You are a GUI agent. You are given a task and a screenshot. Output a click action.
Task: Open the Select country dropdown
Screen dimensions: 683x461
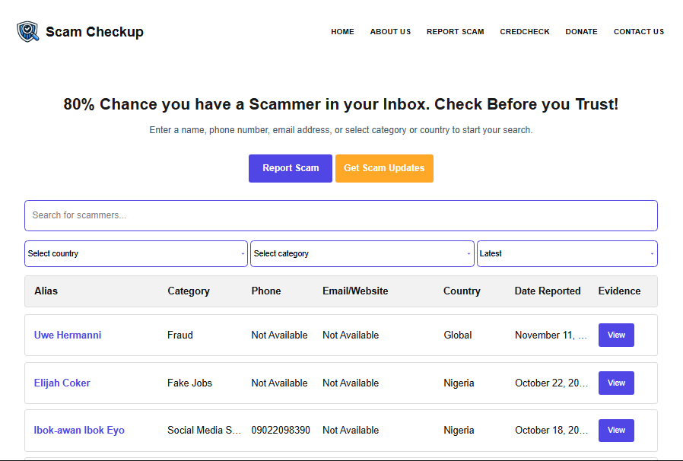tap(136, 253)
